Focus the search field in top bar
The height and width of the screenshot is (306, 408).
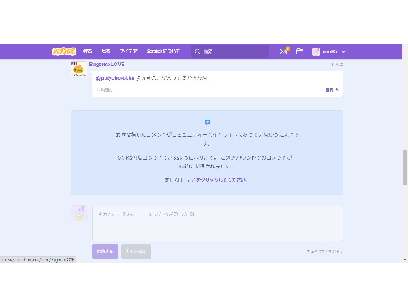tap(230, 51)
